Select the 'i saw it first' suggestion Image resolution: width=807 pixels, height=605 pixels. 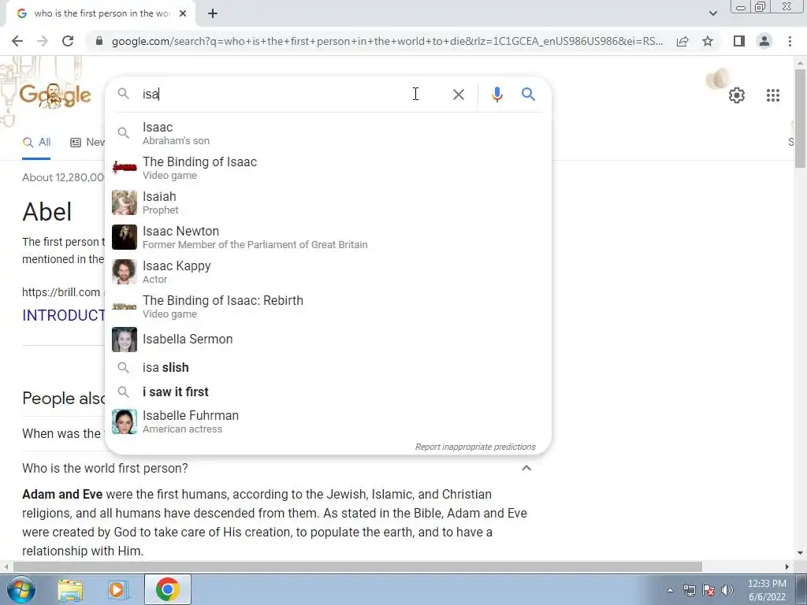click(x=328, y=392)
